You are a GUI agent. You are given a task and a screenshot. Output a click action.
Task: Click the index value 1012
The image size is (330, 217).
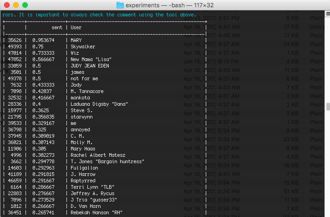[x=16, y=206]
